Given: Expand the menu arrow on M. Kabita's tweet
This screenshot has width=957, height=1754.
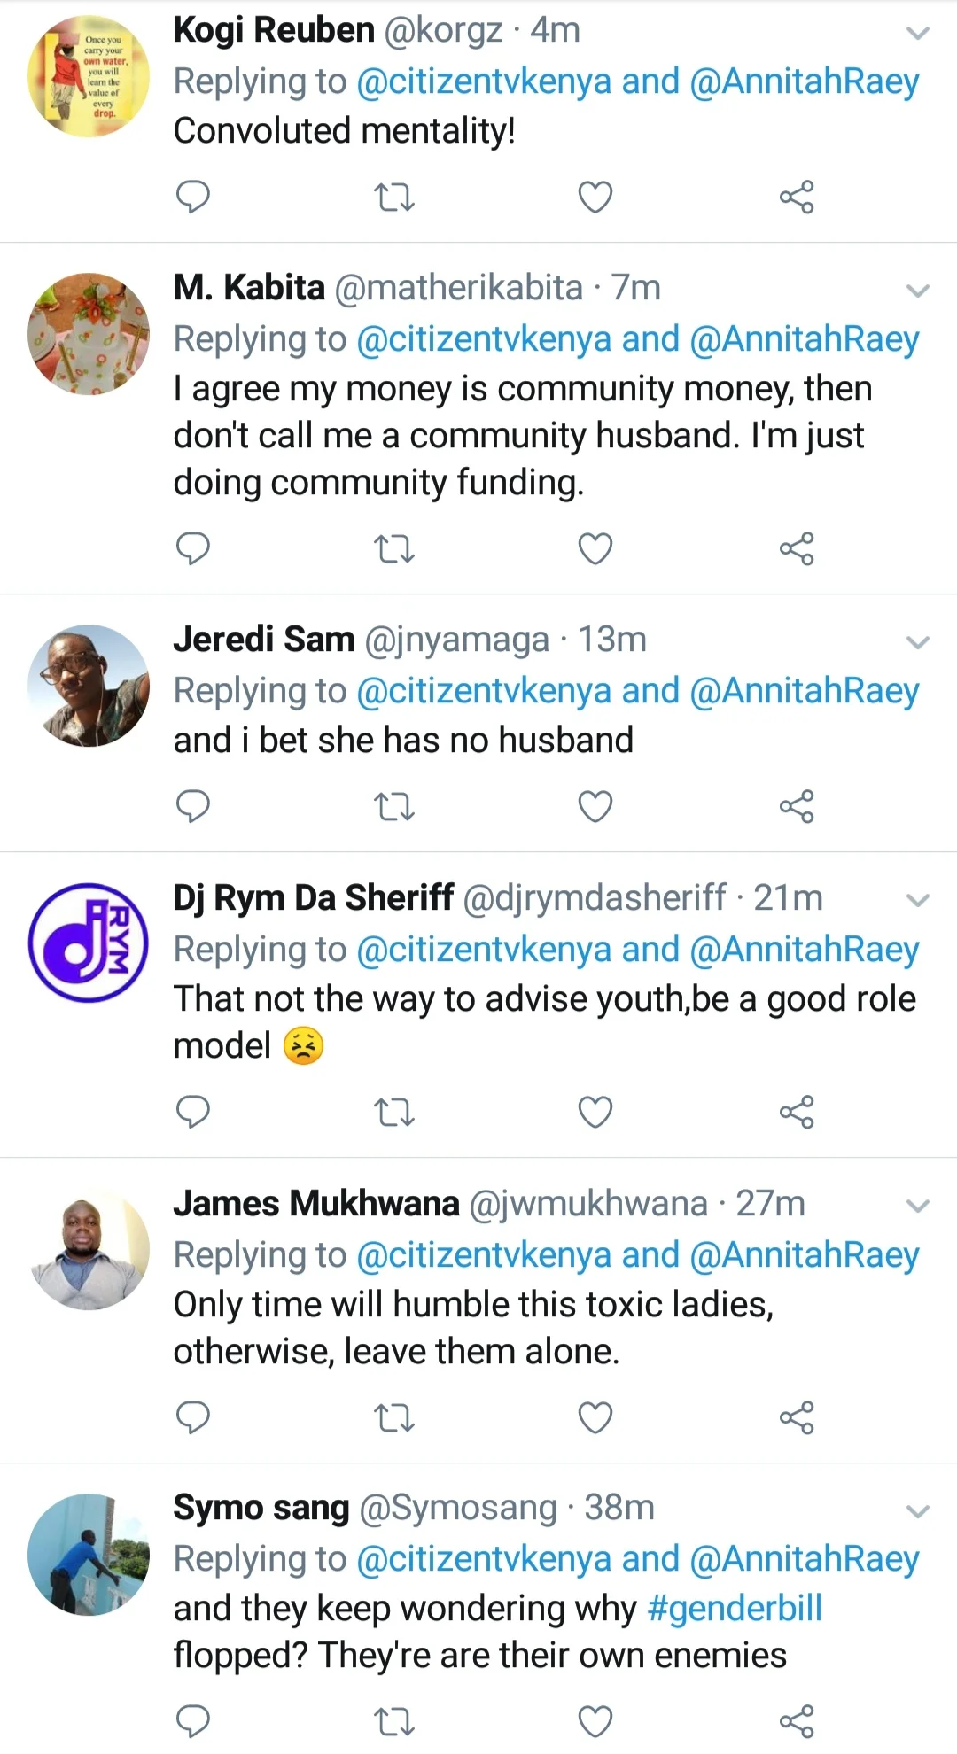Looking at the screenshot, I should pos(918,291).
